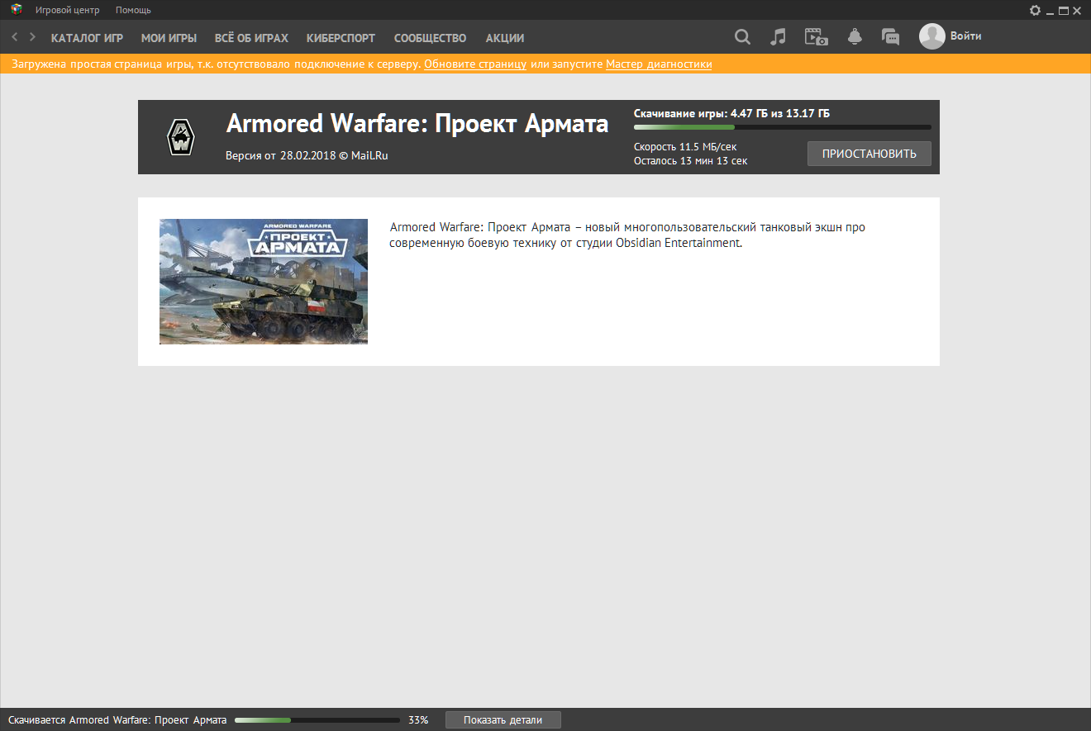Screen dimensions: 1091x731
Task: Click speed text Скорость 11.5 МБ/сек
Action: tap(685, 147)
